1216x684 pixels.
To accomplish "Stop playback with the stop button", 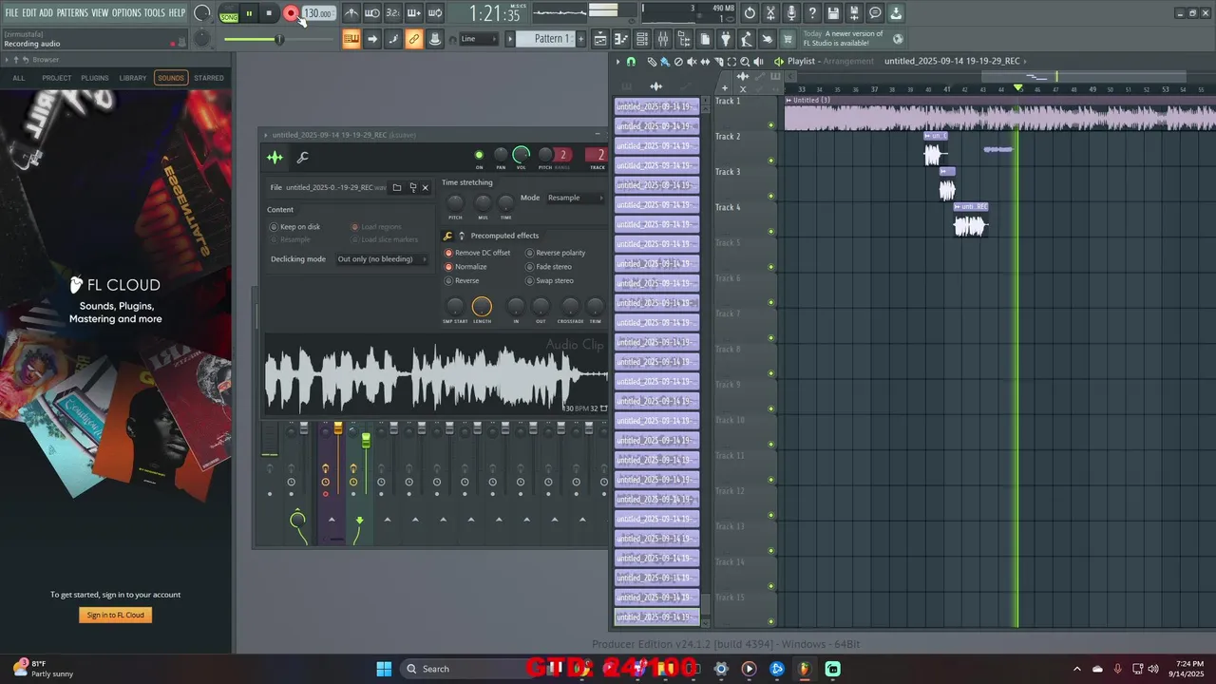I will pyautogui.click(x=269, y=13).
